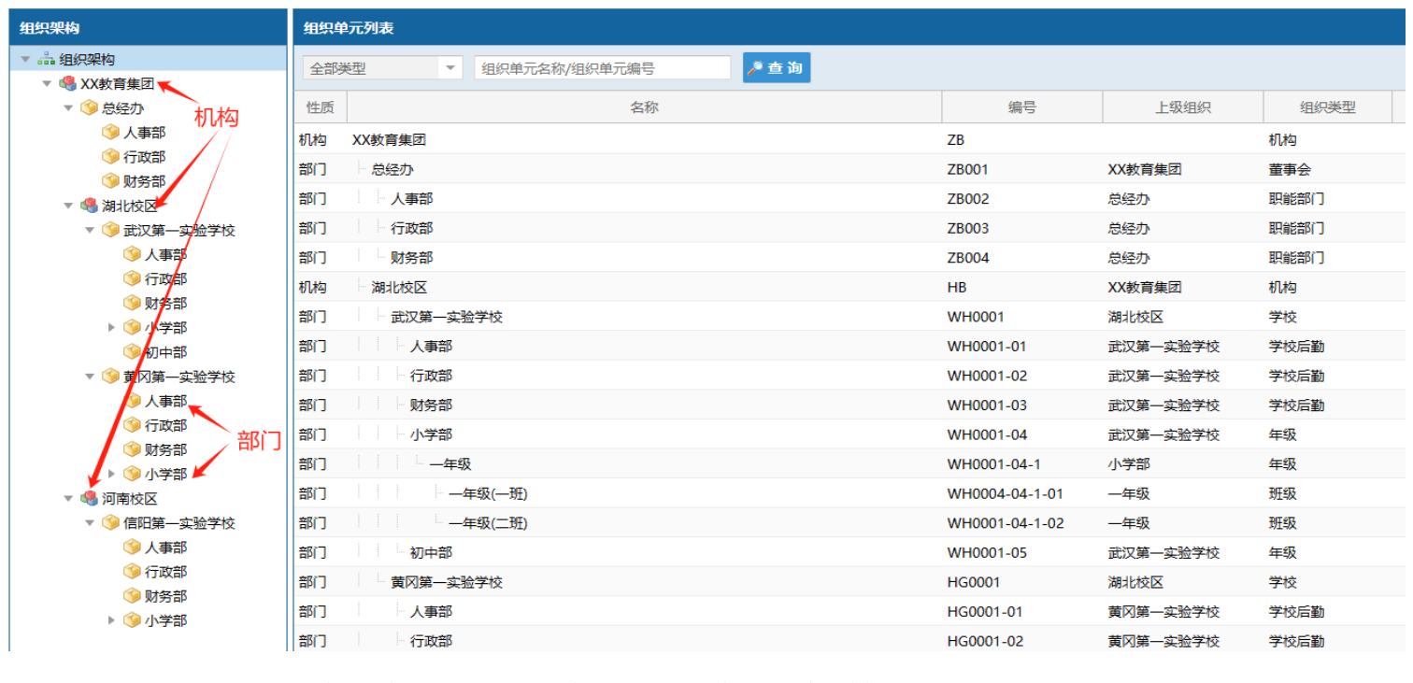1413x683 pixels.
Task: Select 人事部 under 黄冈第一实验学校 in tree
Action: (165, 401)
